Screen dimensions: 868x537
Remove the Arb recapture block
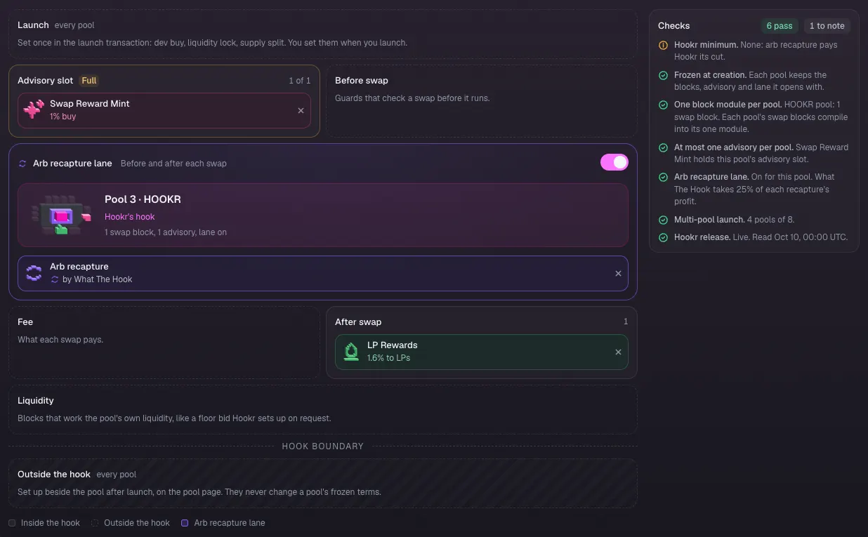click(618, 273)
